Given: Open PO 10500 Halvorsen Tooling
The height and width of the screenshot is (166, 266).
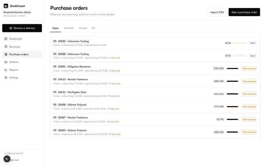Looking at the screenshot, I should click(155, 56).
